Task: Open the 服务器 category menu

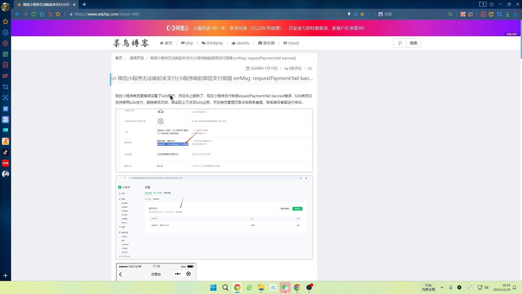Action: click(266, 43)
